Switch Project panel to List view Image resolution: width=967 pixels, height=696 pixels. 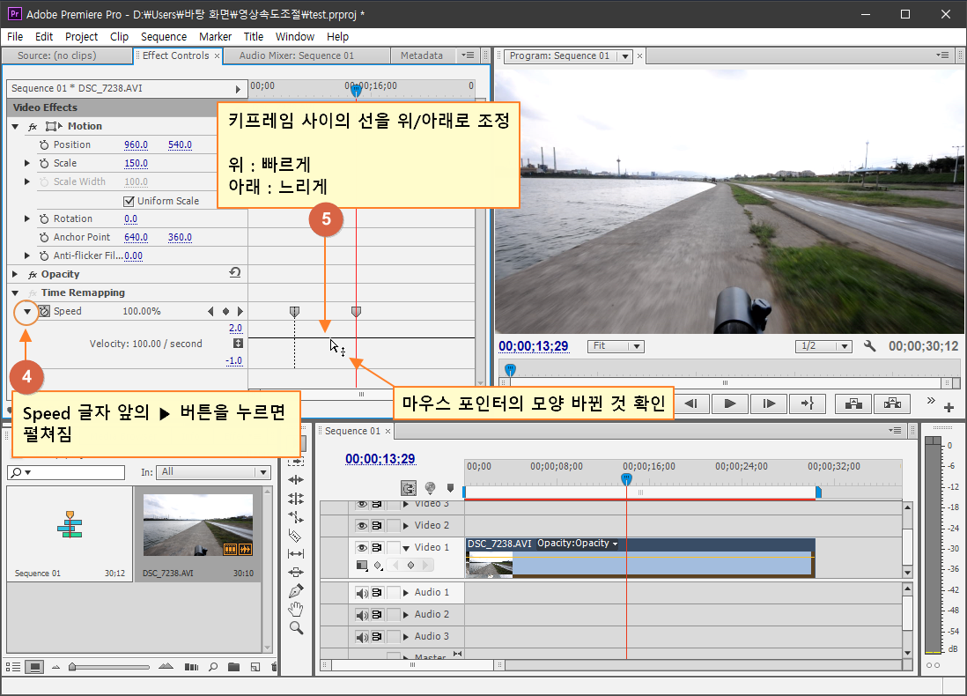[13, 667]
